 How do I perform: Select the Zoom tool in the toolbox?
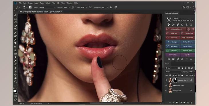(x=15, y=82)
